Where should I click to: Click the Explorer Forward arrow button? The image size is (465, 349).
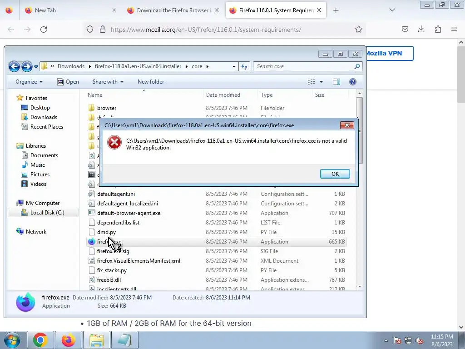point(27,66)
